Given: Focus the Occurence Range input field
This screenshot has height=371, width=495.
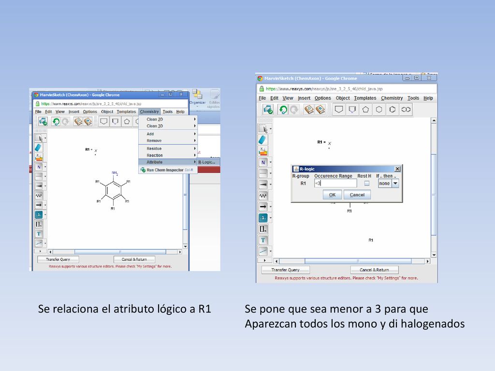Looking at the screenshot, I should (x=335, y=183).
